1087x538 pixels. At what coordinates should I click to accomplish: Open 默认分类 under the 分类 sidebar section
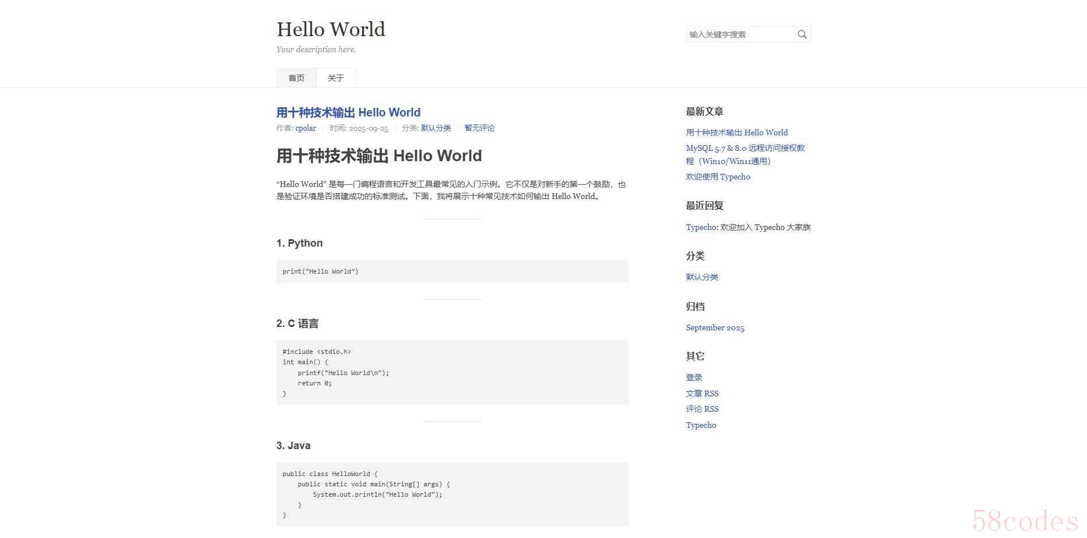pos(702,277)
